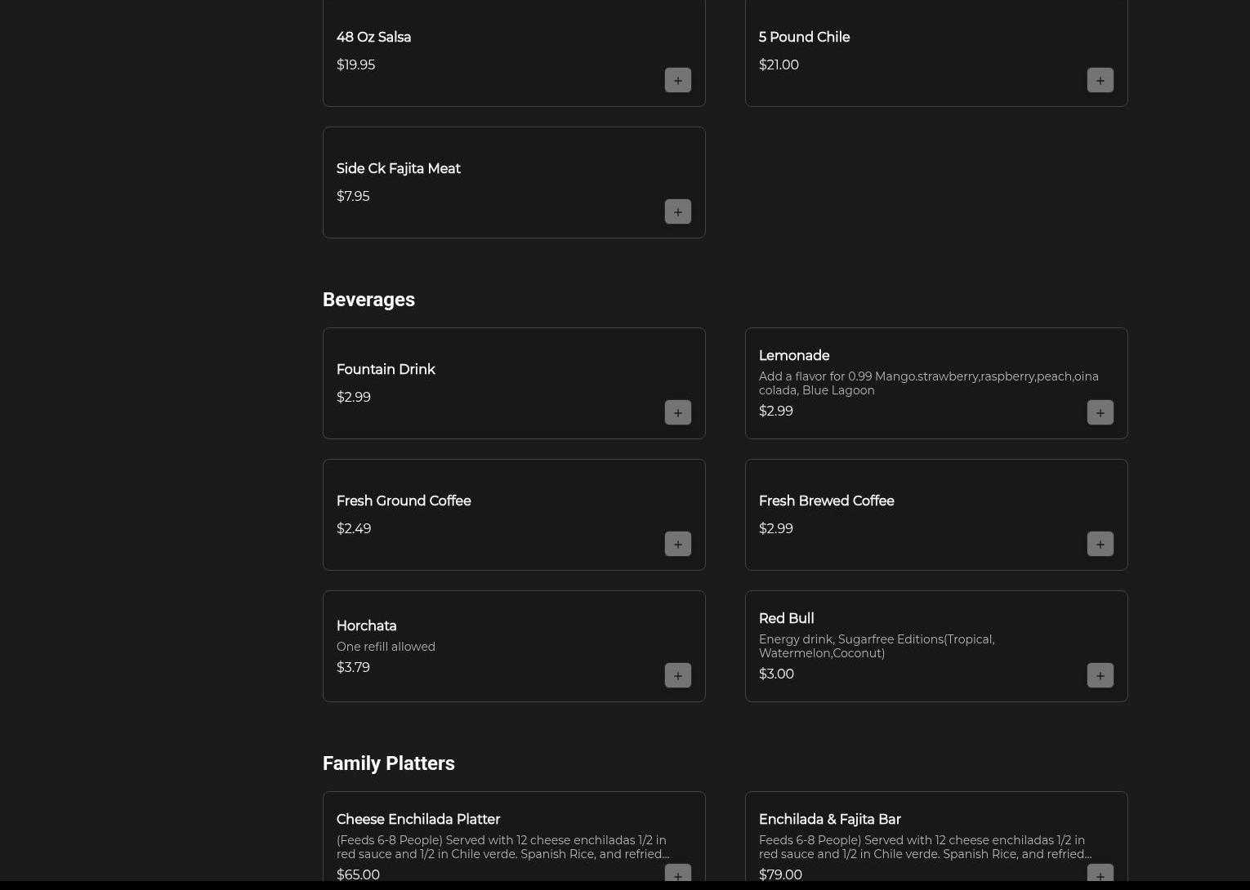Viewport: 1250px width, 890px height.
Task: Add 48 Oz Salsa to the order
Action: point(677,80)
